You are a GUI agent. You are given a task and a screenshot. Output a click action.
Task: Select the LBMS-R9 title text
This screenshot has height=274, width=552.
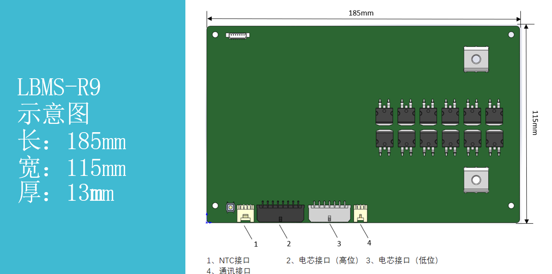[59, 87]
